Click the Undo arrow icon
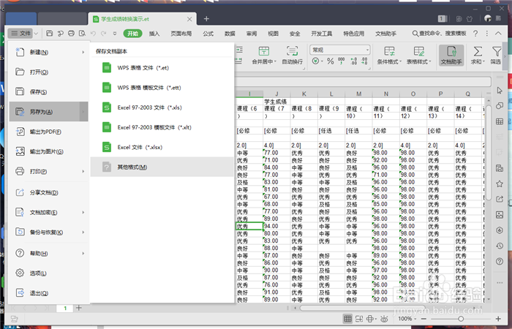512x329 pixels. (x=93, y=34)
